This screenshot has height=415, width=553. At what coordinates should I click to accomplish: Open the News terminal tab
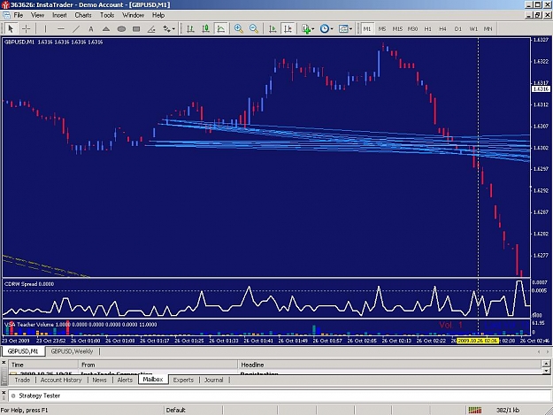pos(99,380)
